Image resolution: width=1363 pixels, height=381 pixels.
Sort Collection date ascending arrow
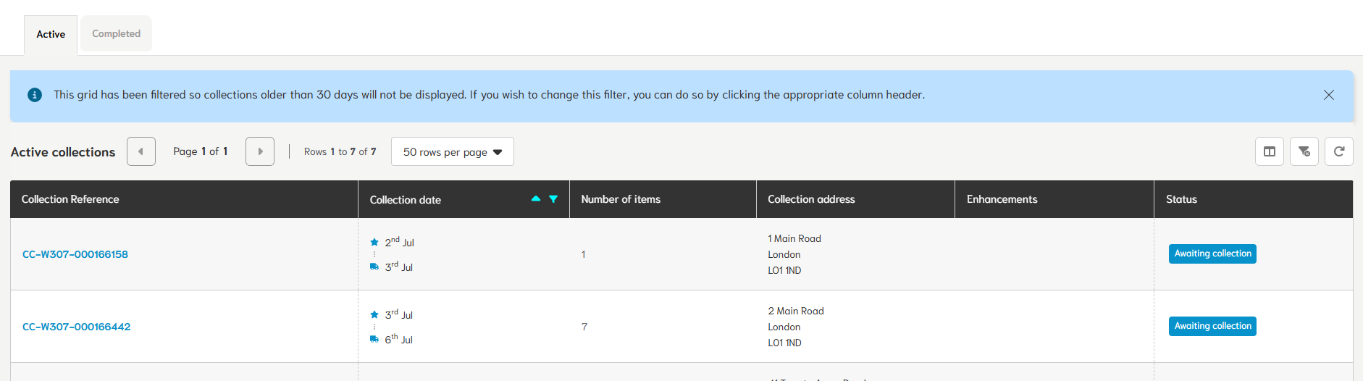pos(536,198)
